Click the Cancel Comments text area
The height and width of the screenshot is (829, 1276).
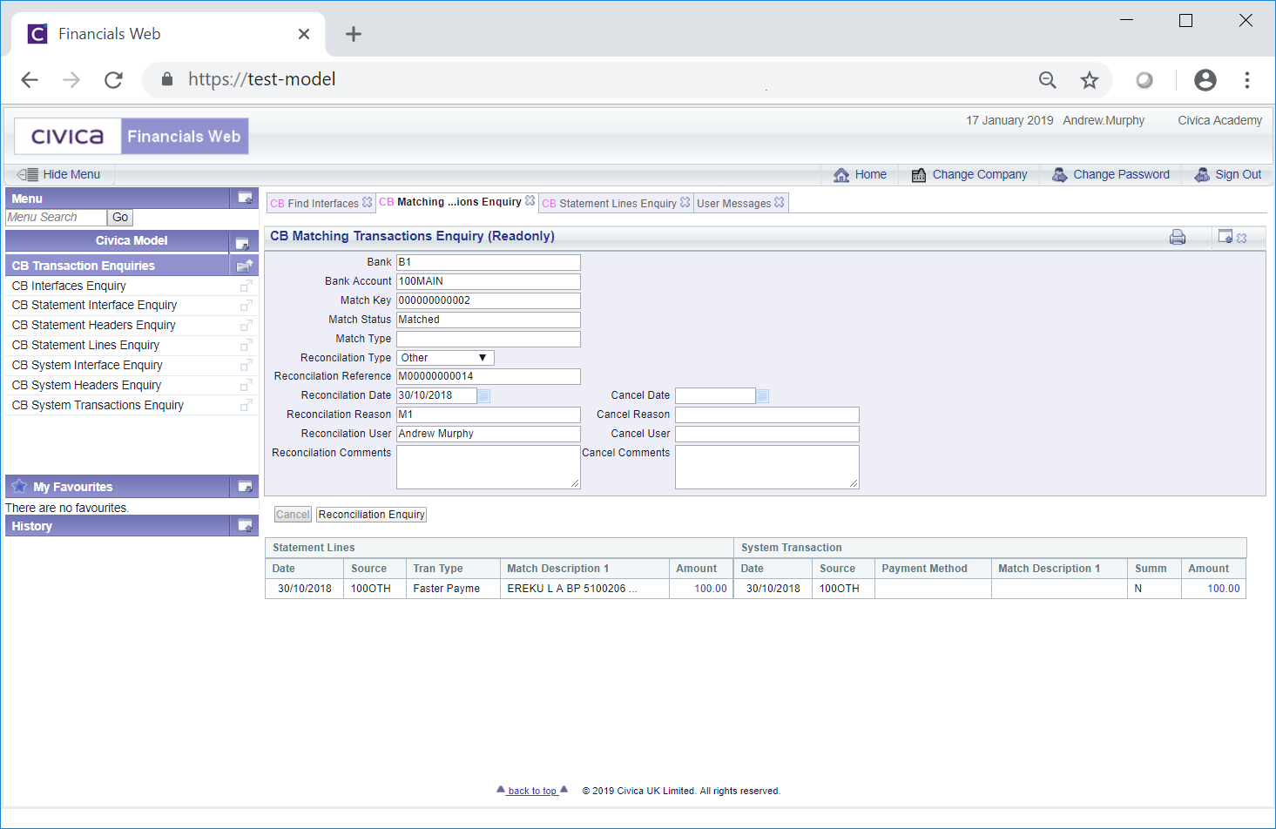pyautogui.click(x=767, y=467)
